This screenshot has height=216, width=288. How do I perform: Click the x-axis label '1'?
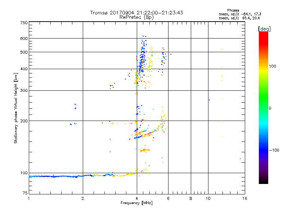pos(29,198)
